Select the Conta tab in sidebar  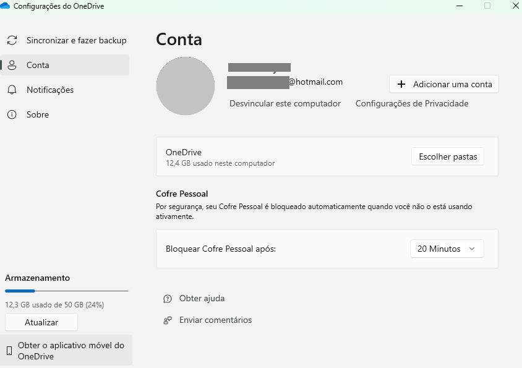(x=65, y=65)
